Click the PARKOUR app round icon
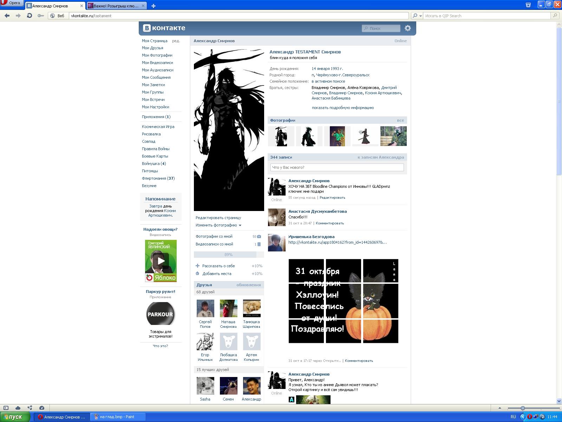 point(160,314)
